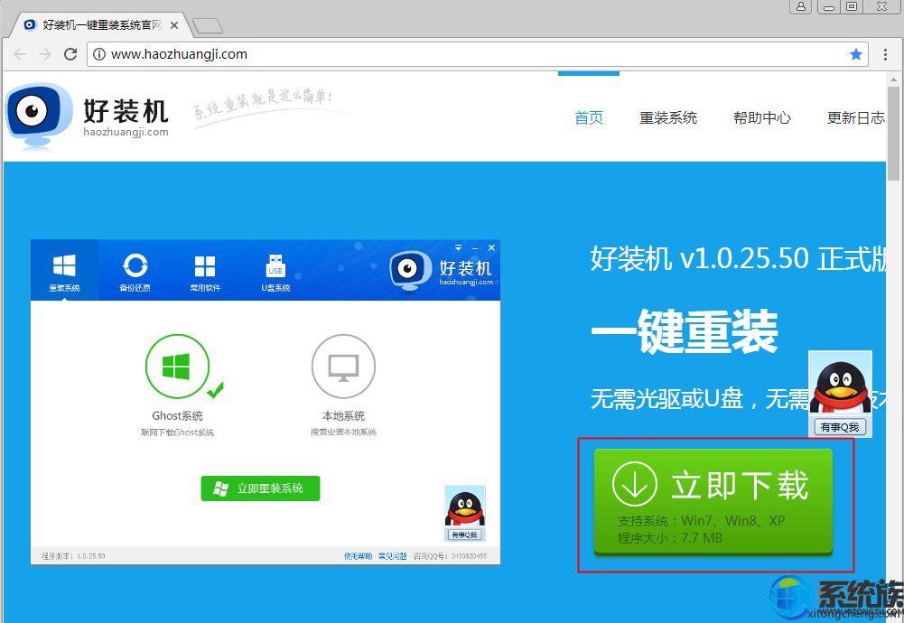The image size is (904, 623).
Task: Click the blue bookmark star
Action: click(x=856, y=54)
